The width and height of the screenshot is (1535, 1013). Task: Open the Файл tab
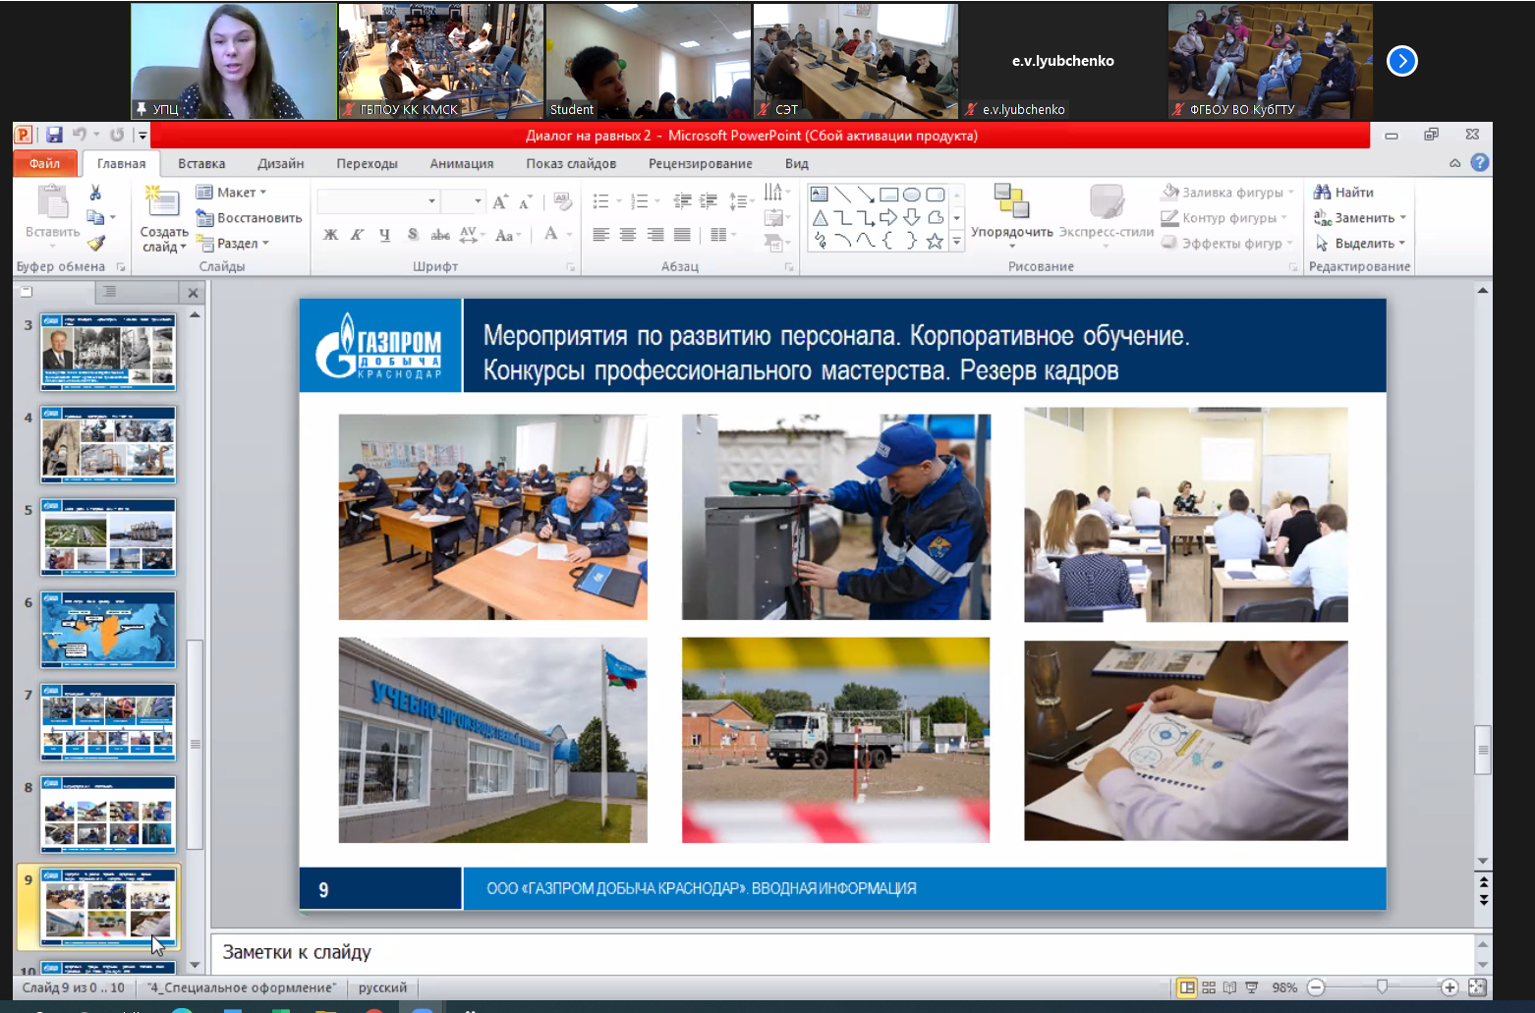pyautogui.click(x=44, y=163)
